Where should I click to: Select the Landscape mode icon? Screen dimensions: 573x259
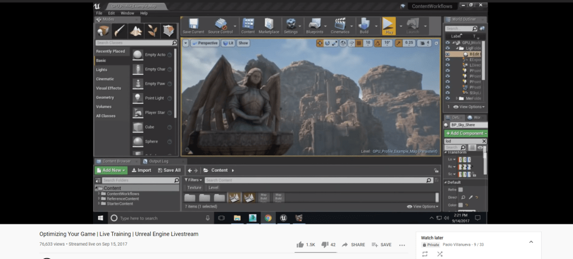point(136,30)
